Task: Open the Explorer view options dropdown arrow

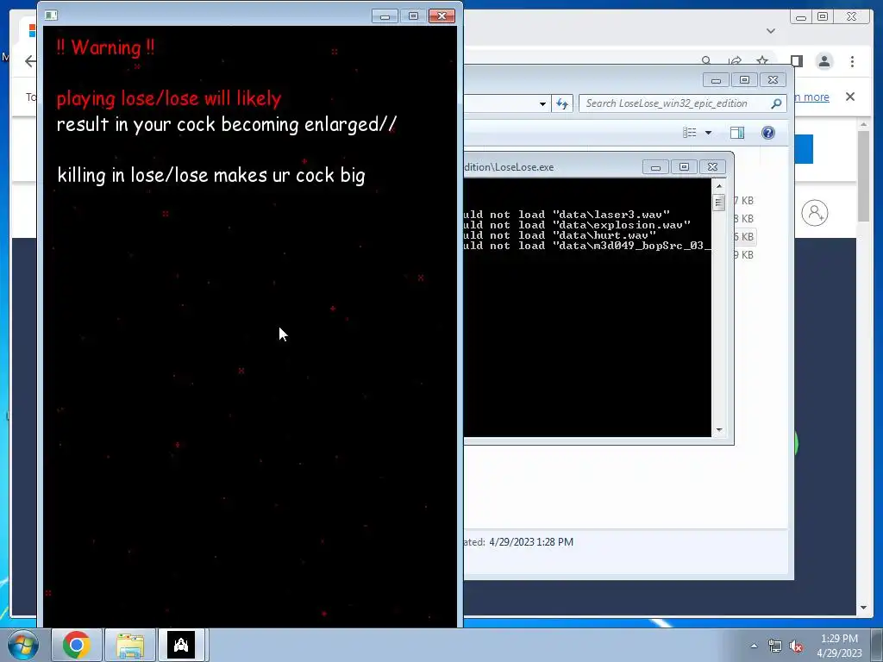Action: [x=709, y=133]
